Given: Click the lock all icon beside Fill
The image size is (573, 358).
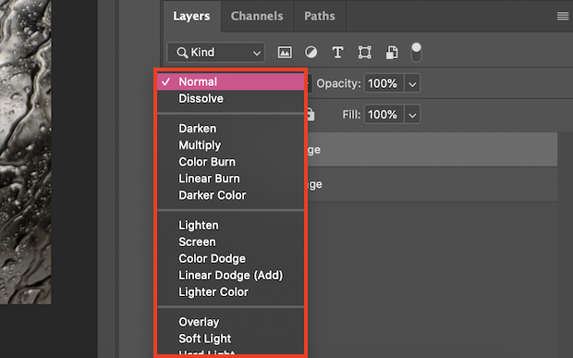Looking at the screenshot, I should pyautogui.click(x=311, y=115).
